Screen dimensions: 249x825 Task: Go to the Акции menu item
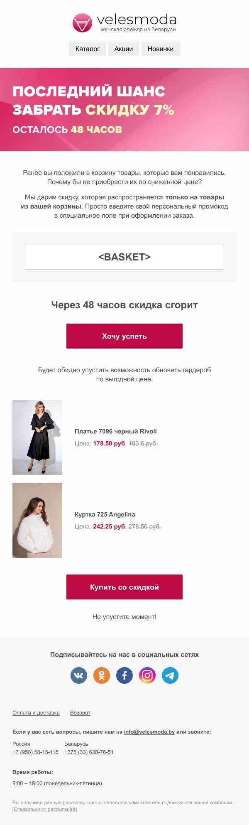pyautogui.click(x=124, y=49)
